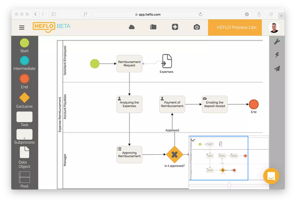Open the user profile avatar
Viewport: 296px width, 203px height.
tap(274, 28)
